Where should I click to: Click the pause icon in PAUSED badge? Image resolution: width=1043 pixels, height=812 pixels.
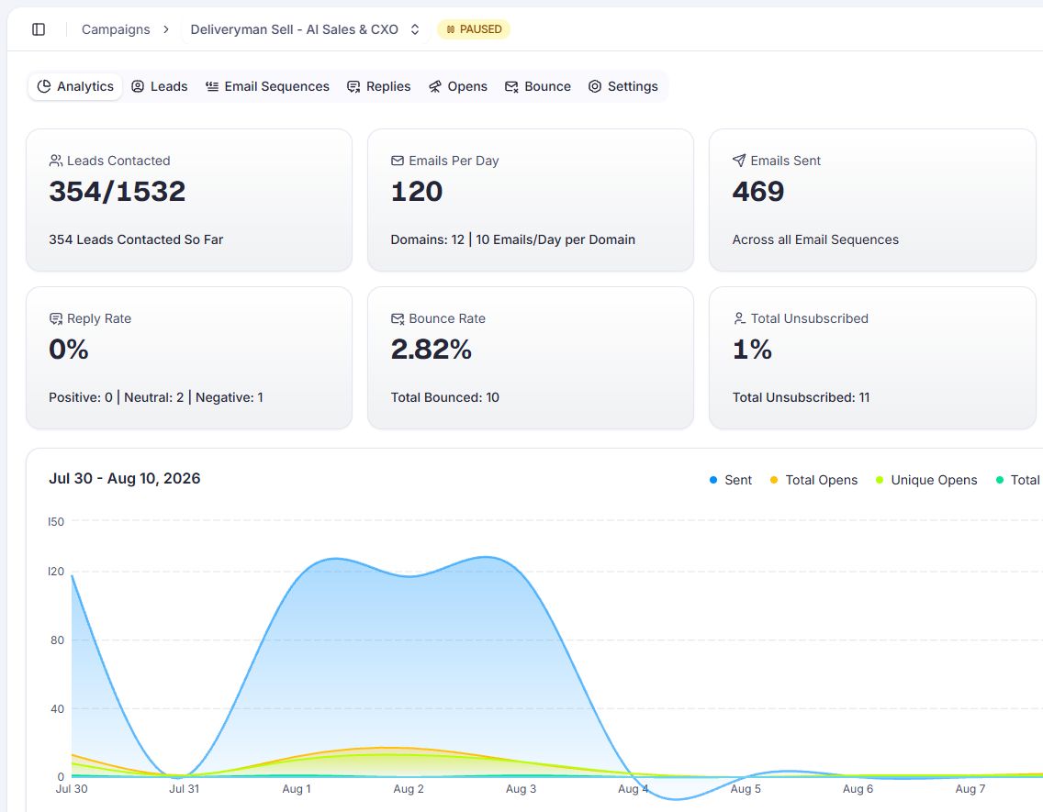(x=451, y=29)
